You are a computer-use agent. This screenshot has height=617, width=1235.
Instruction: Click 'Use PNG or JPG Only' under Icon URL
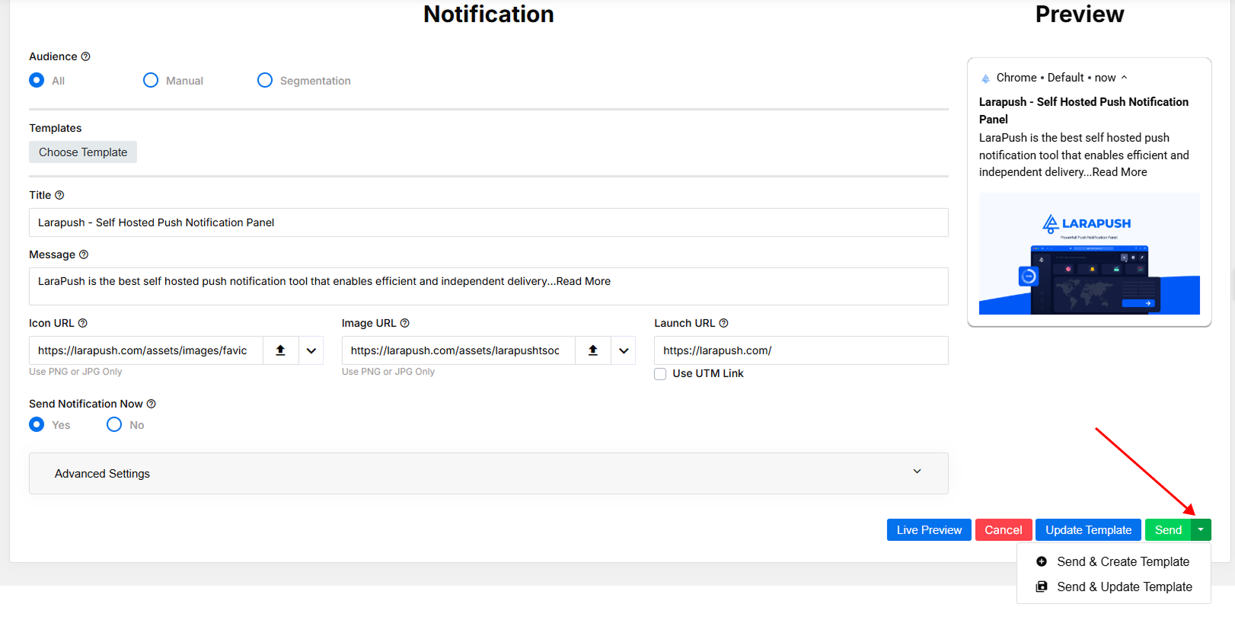coord(75,372)
